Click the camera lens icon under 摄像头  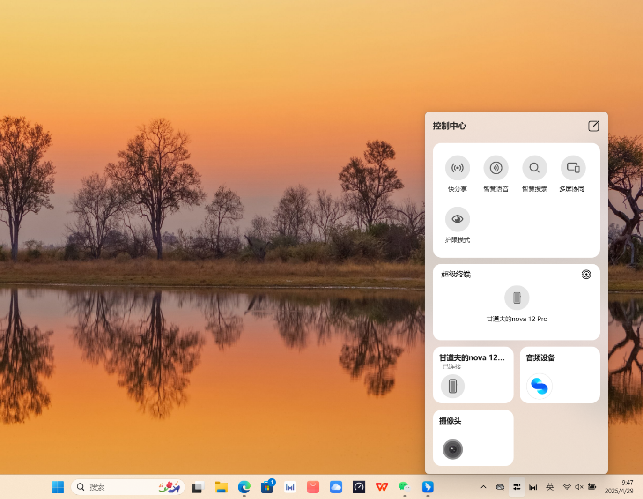tap(452, 449)
